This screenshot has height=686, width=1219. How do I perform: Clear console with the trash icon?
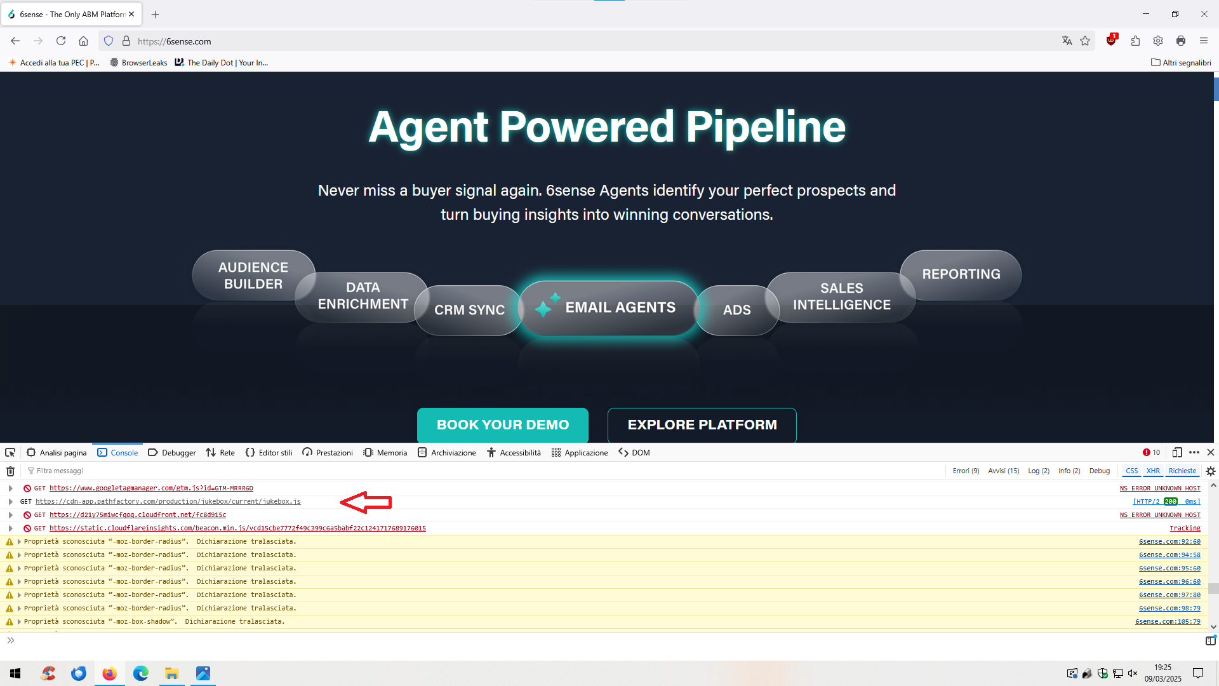pos(10,471)
